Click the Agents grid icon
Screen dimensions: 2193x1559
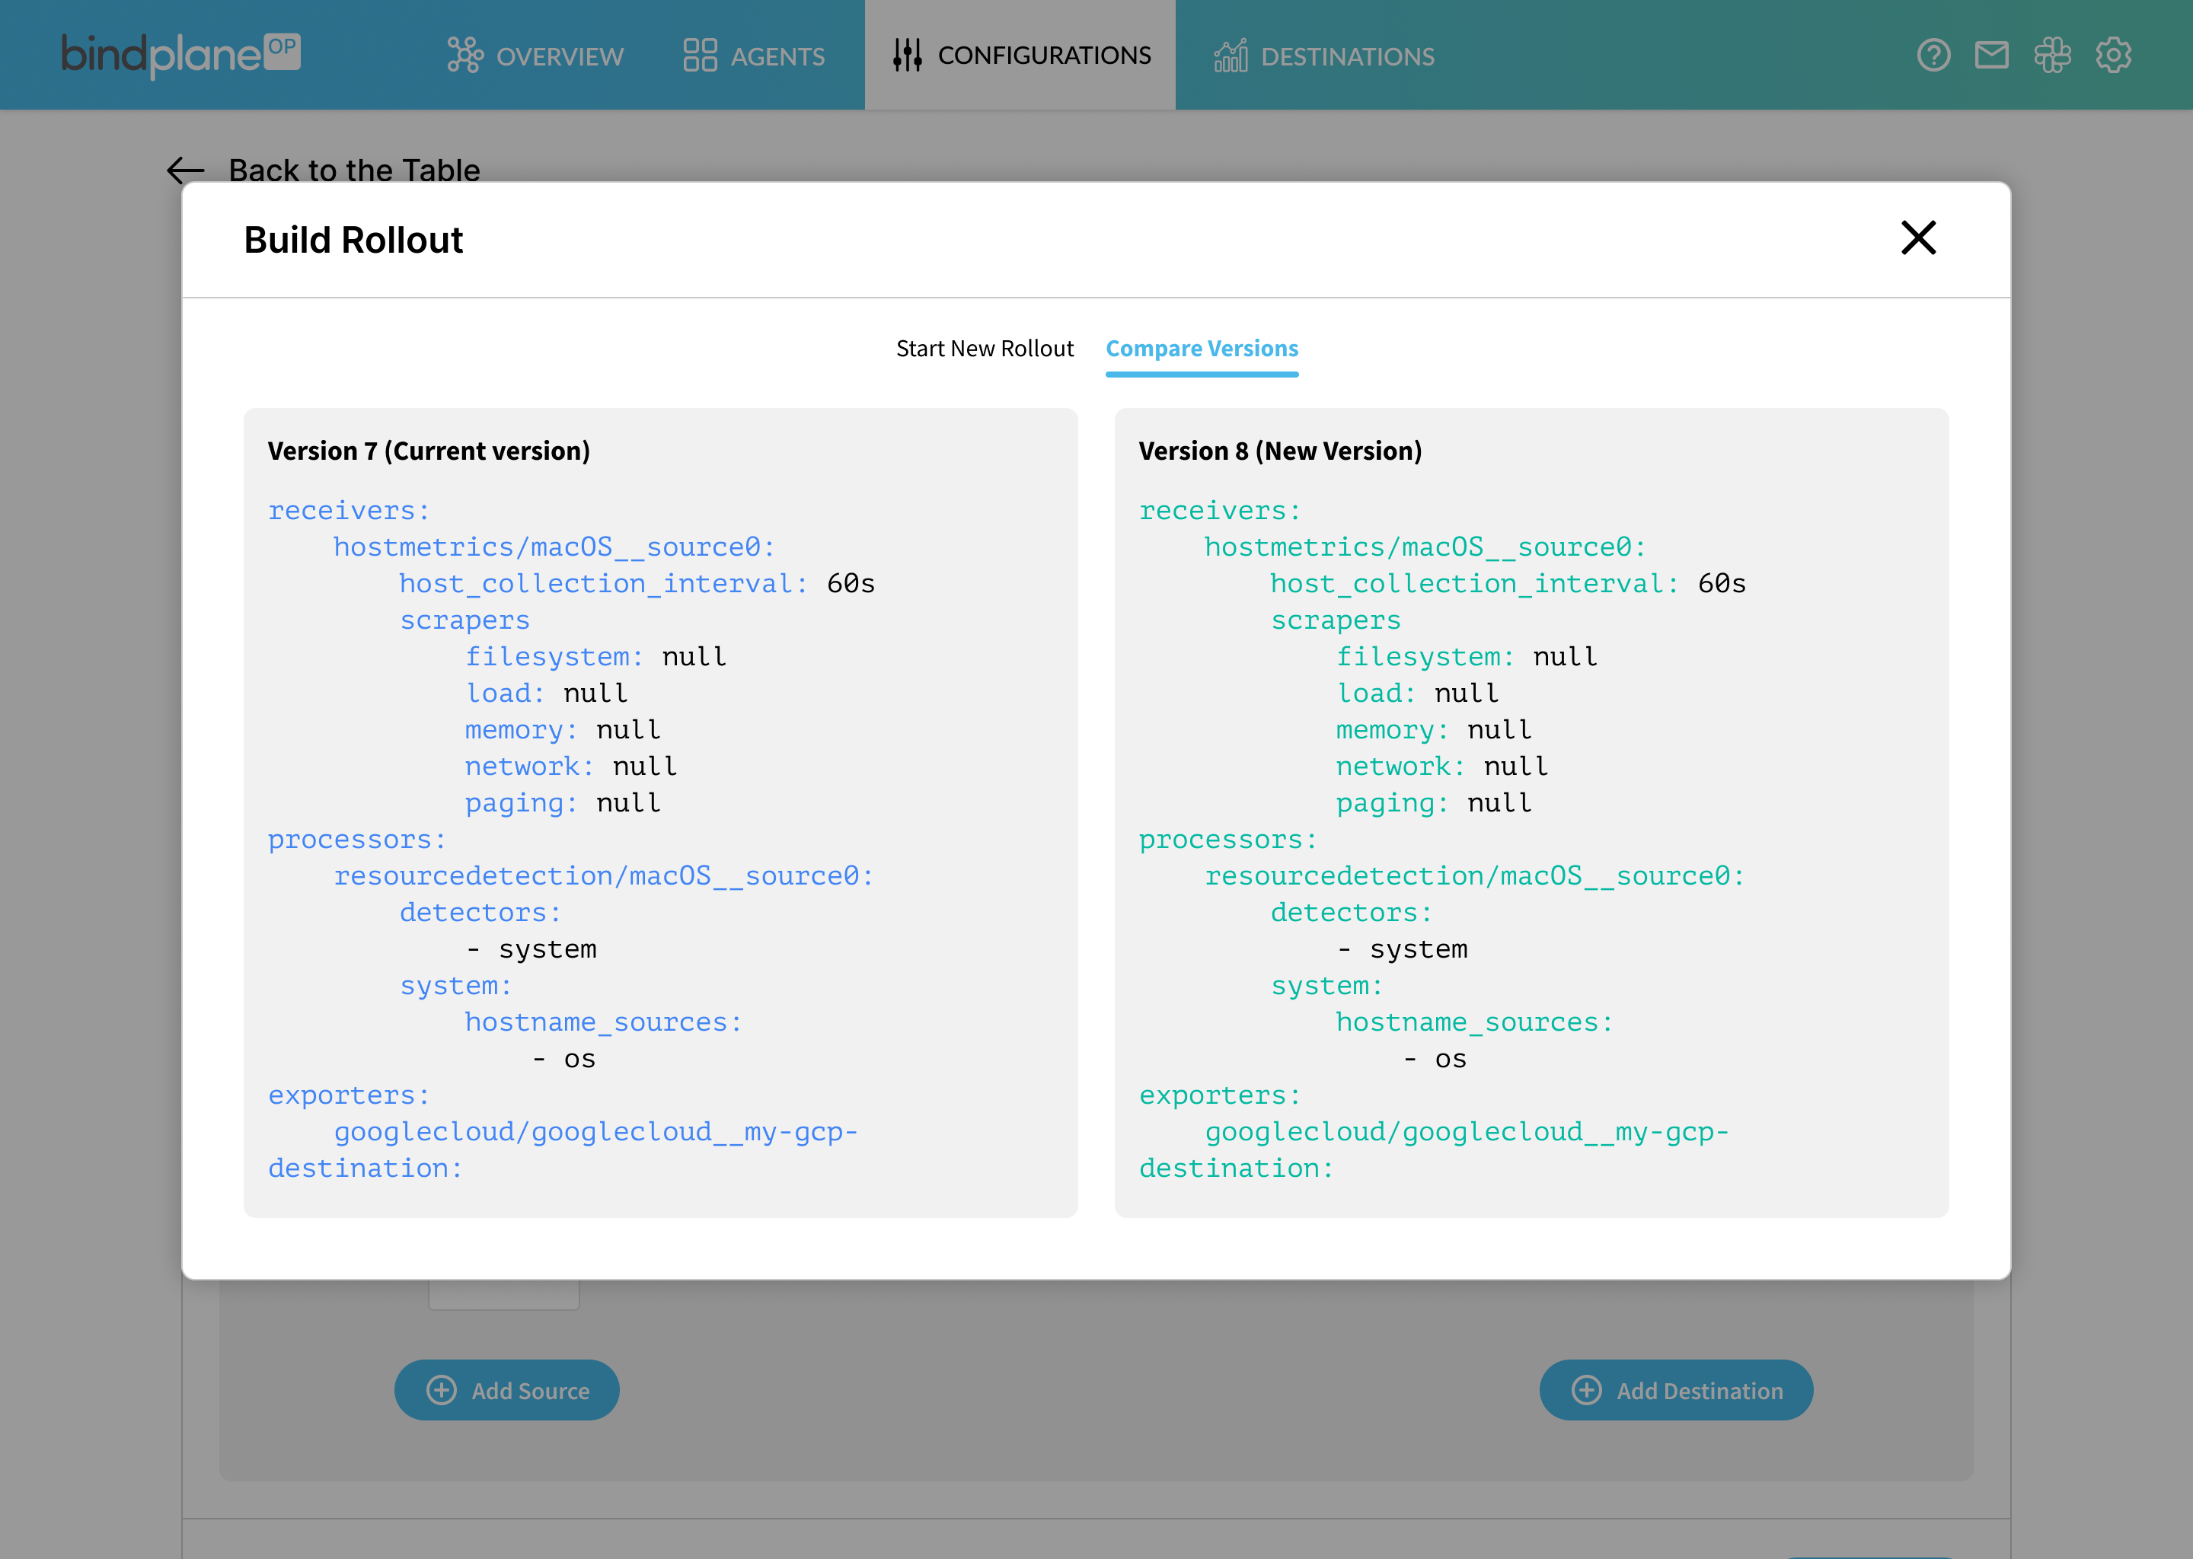coord(700,56)
